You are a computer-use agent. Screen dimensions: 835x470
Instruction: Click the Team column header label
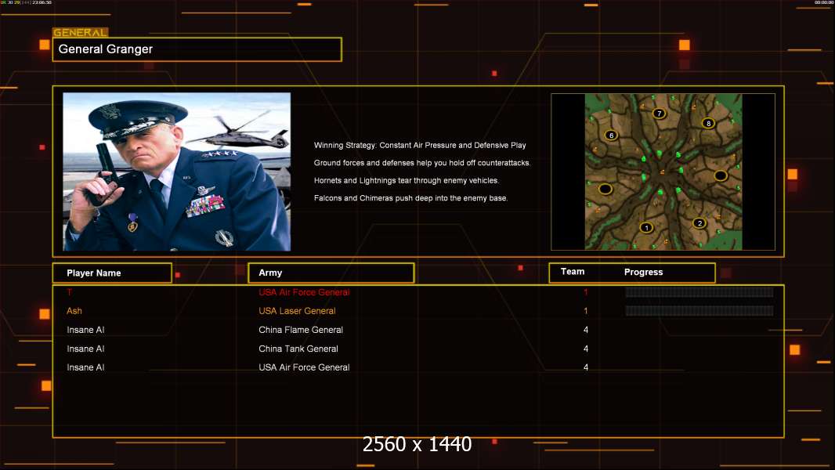(573, 272)
